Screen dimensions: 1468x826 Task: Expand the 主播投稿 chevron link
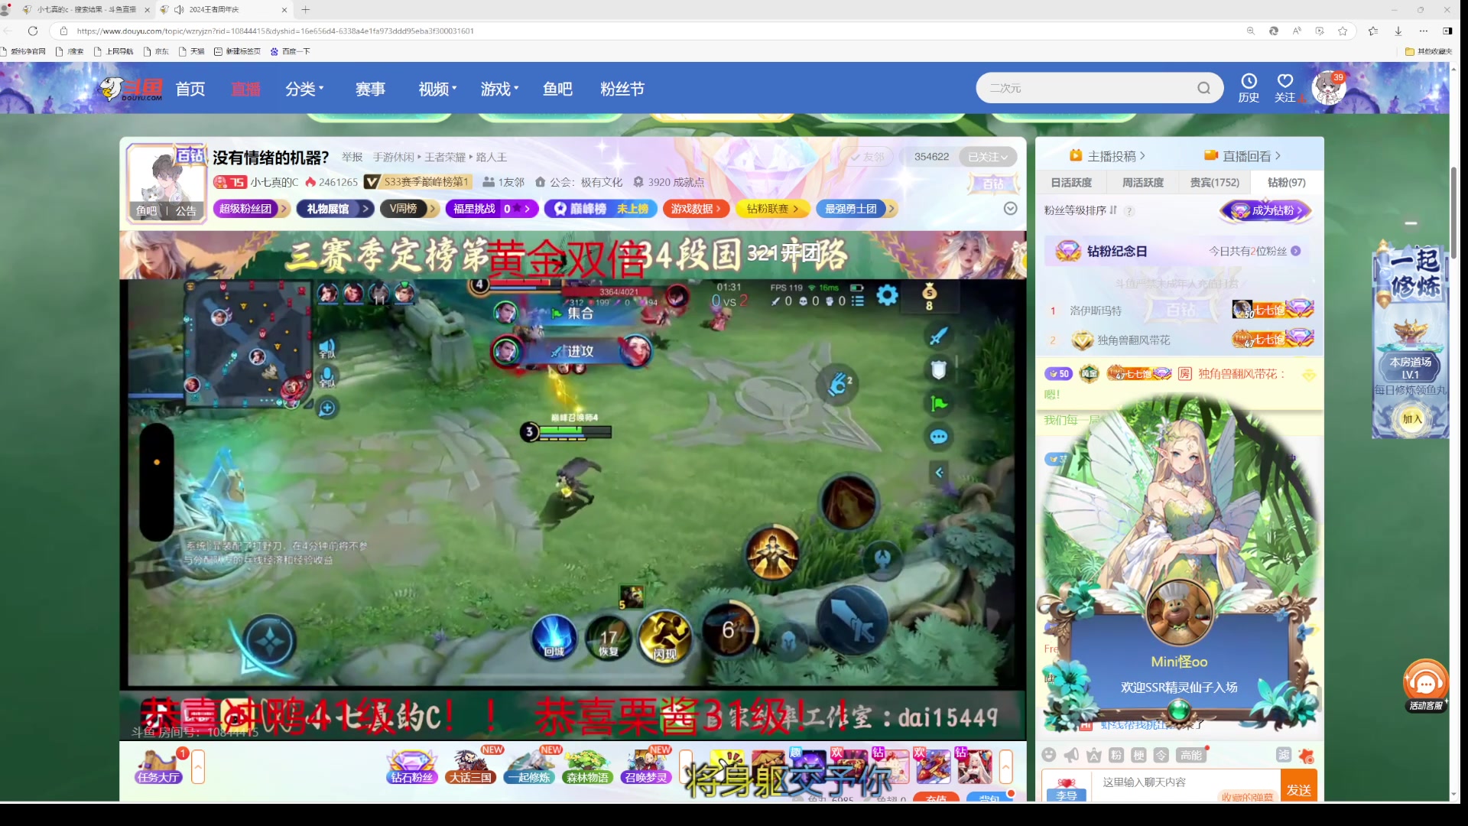pyautogui.click(x=1108, y=156)
